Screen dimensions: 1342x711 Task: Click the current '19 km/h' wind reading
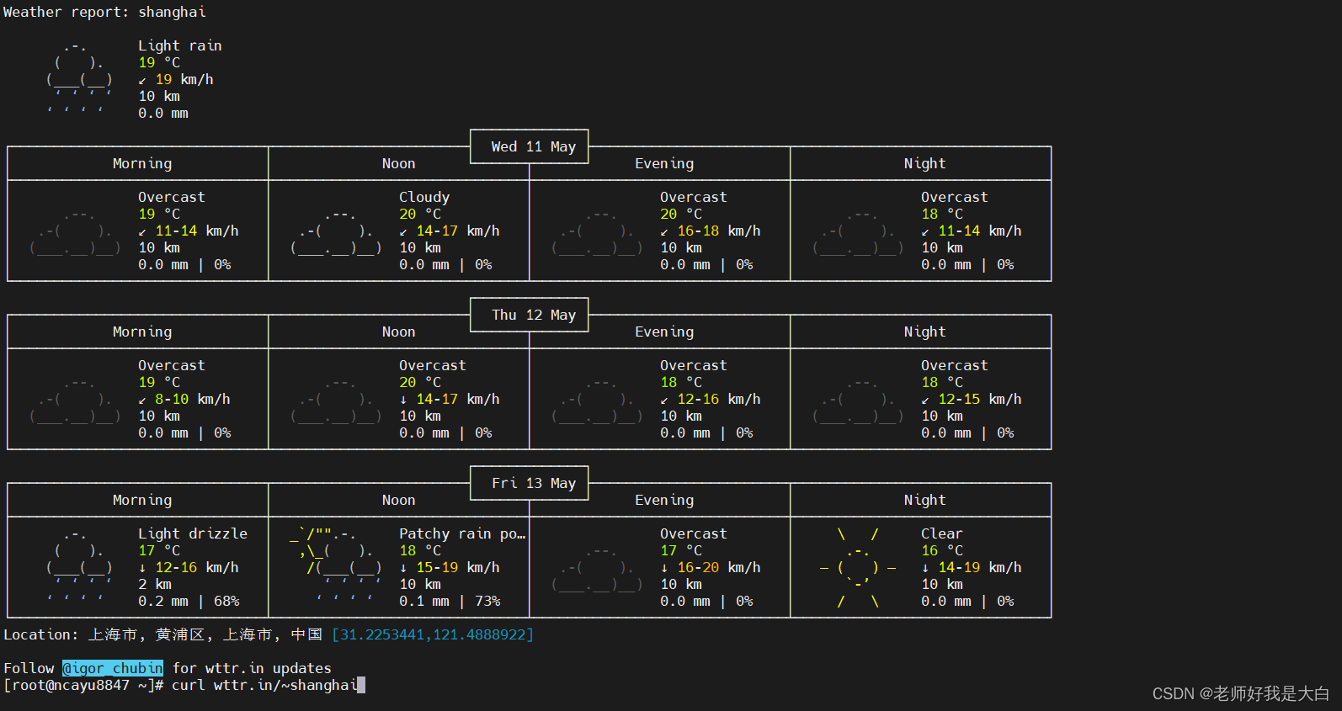click(x=184, y=79)
